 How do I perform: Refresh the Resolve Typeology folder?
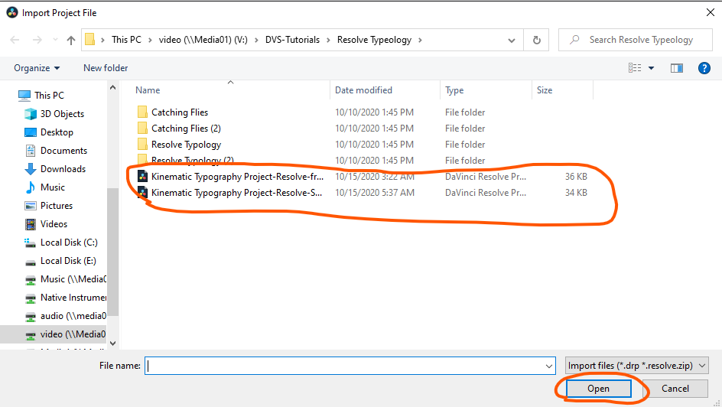pos(536,40)
